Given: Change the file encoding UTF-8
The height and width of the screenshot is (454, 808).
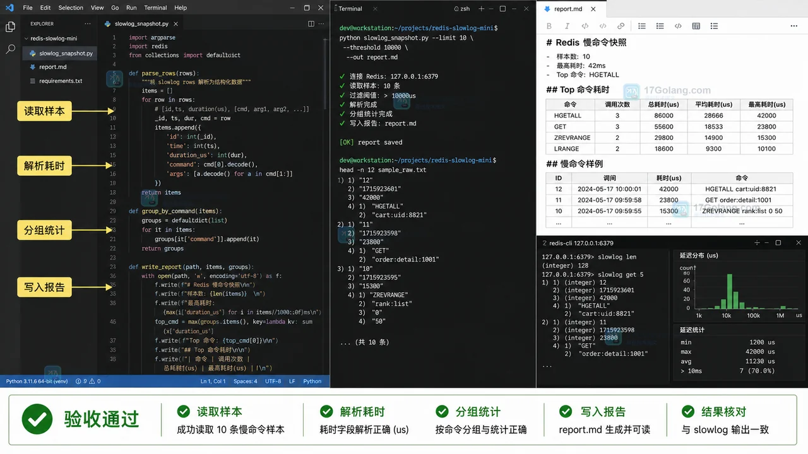Looking at the screenshot, I should coord(273,381).
